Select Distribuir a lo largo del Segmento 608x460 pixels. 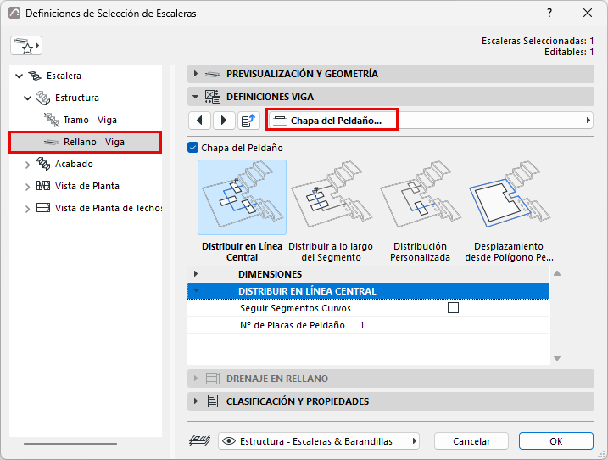click(331, 197)
